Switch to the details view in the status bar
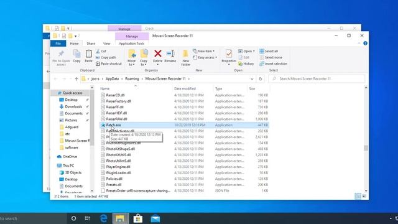The height and width of the screenshot is (224, 398). [x=358, y=196]
